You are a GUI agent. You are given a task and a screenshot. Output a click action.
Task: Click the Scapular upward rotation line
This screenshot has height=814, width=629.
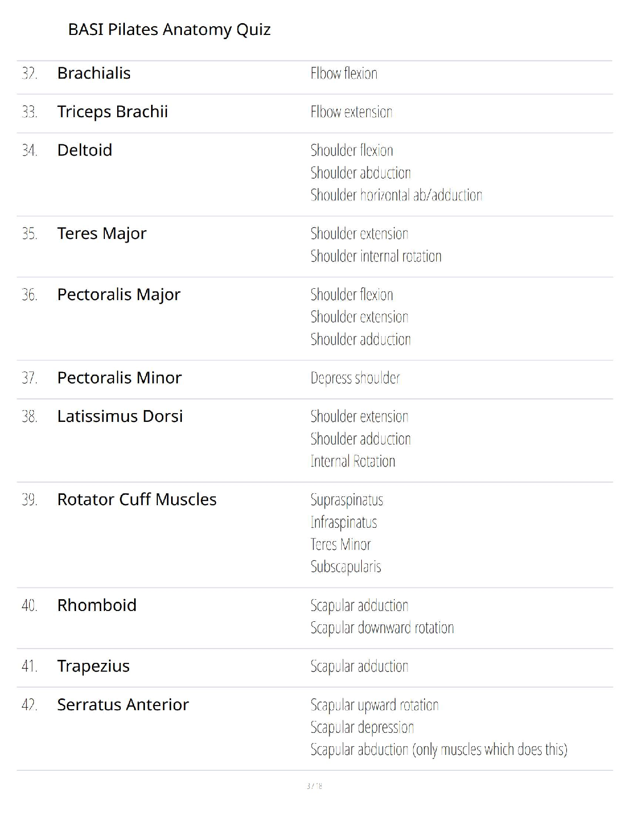coord(374,705)
